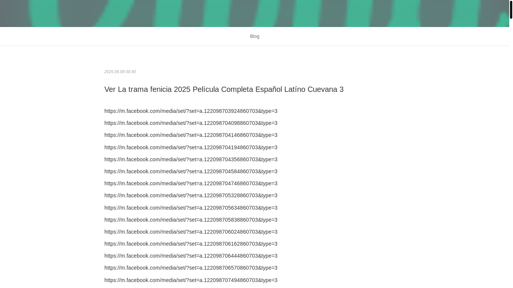Image resolution: width=513 pixels, height=288 pixels.
Task: Open the Facebook link ending 122098705838860703
Action: coord(191,220)
